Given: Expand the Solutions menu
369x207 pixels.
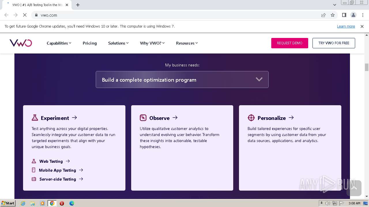Looking at the screenshot, I should coord(118,43).
